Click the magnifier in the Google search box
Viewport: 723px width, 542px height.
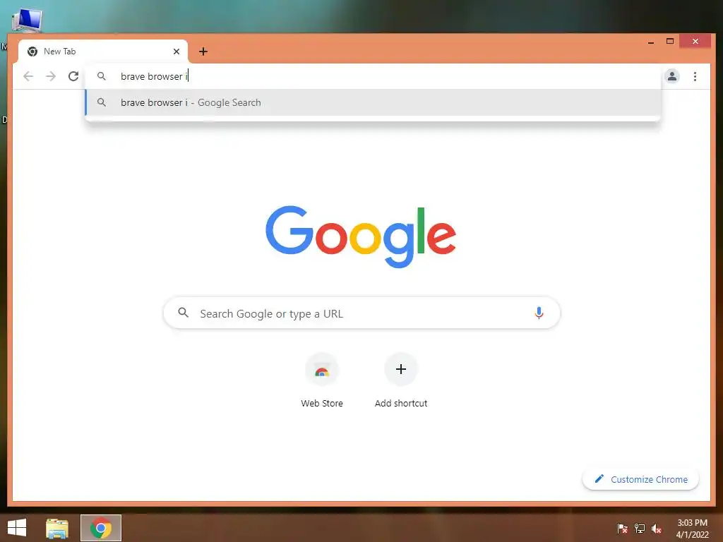pyautogui.click(x=183, y=313)
